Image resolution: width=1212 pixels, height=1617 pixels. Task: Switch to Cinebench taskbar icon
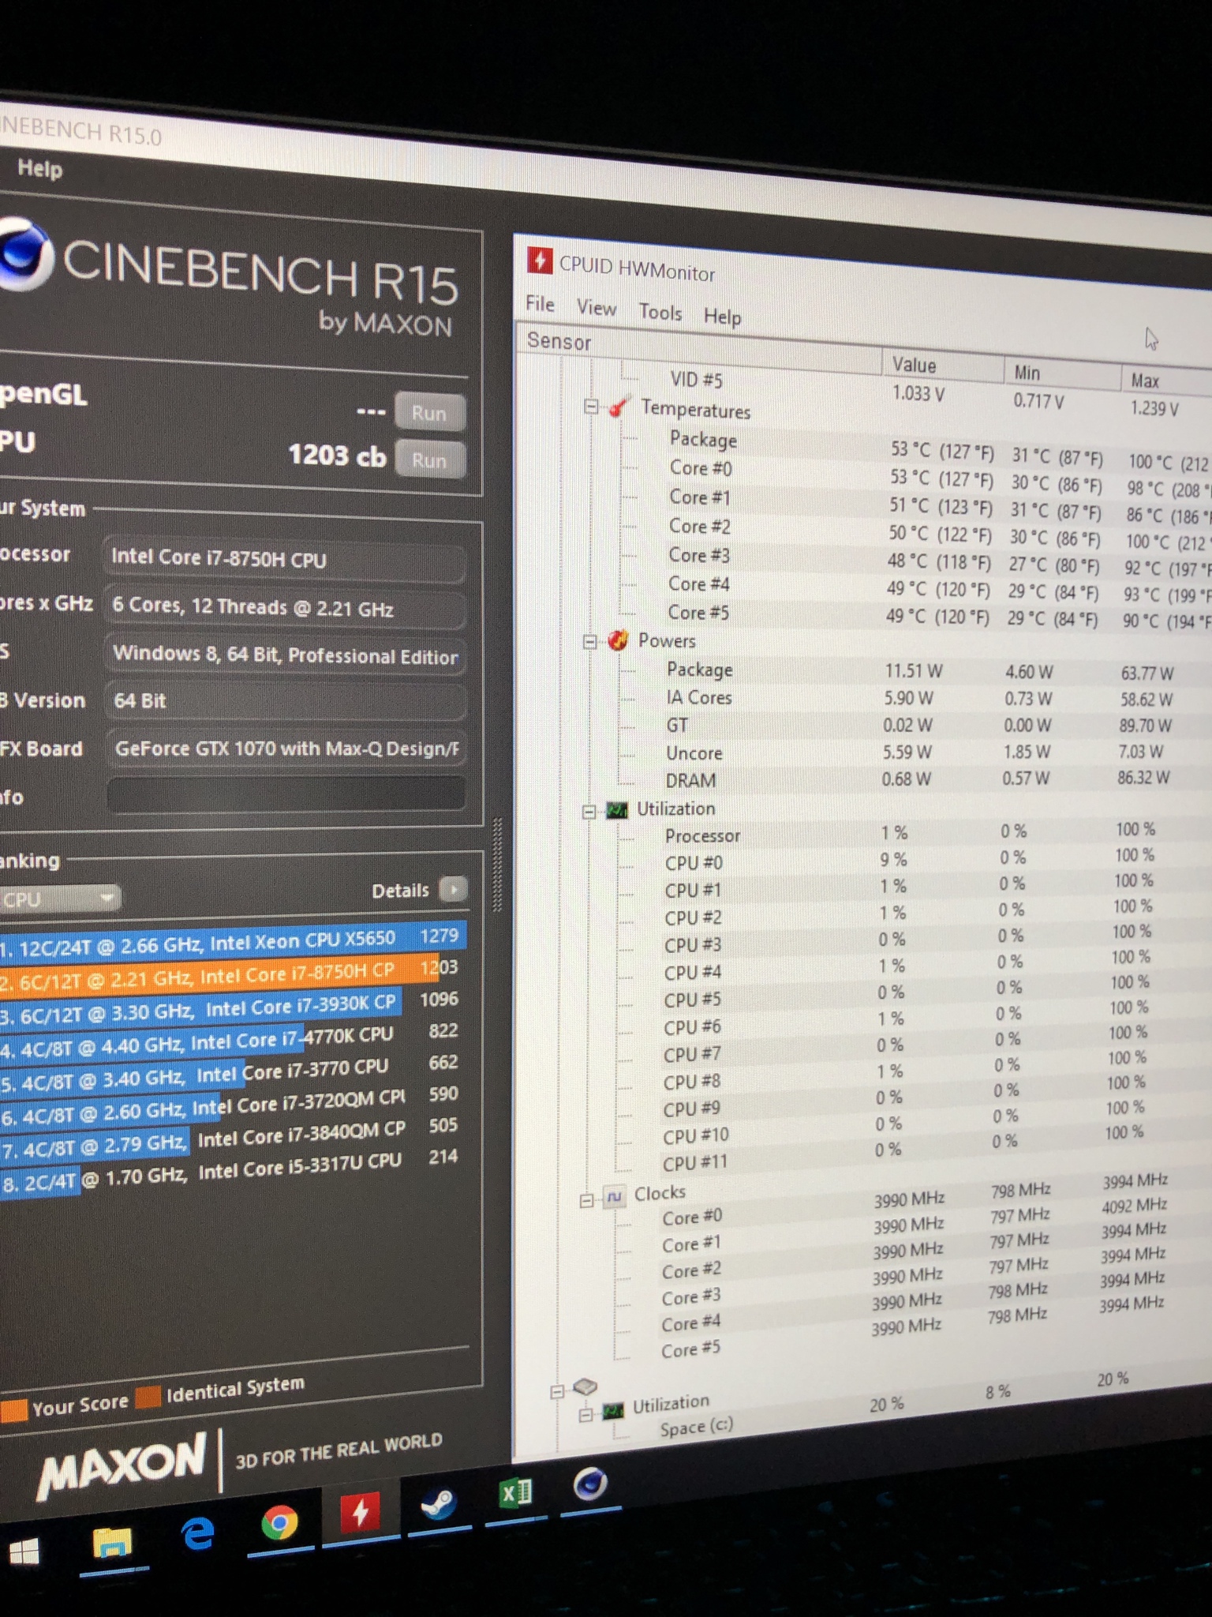pyautogui.click(x=590, y=1484)
